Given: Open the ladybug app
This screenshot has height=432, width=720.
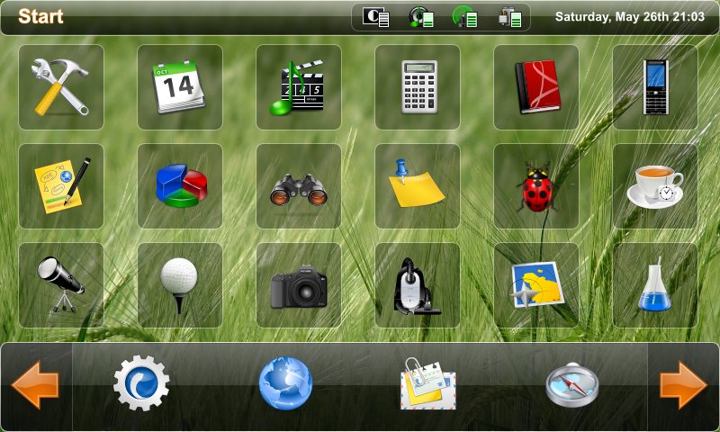Looking at the screenshot, I should click(536, 186).
